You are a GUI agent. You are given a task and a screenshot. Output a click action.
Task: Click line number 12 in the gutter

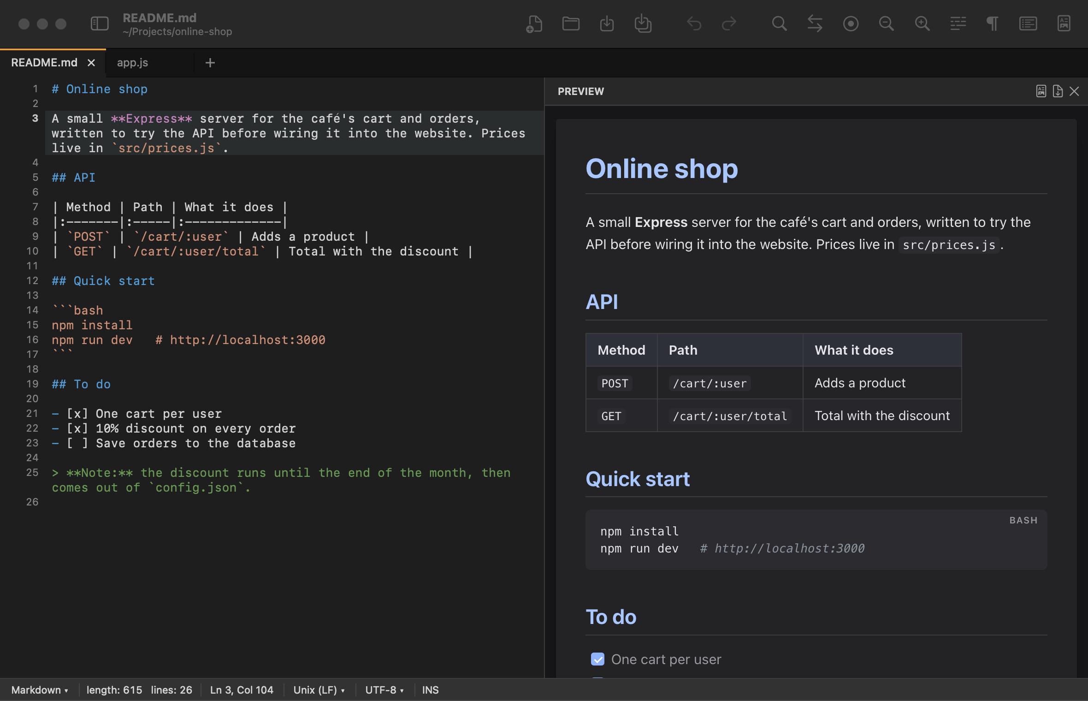(32, 280)
